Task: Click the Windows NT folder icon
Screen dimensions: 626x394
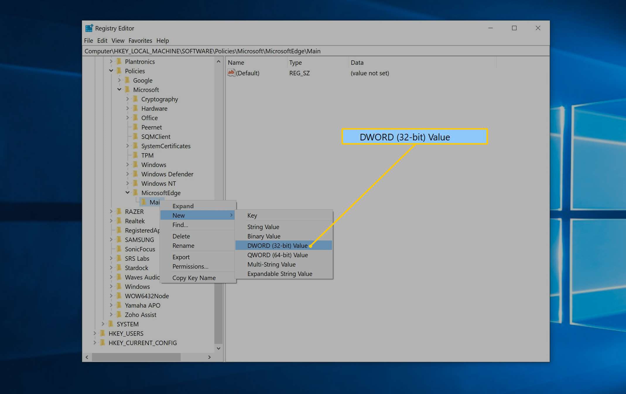Action: point(135,183)
